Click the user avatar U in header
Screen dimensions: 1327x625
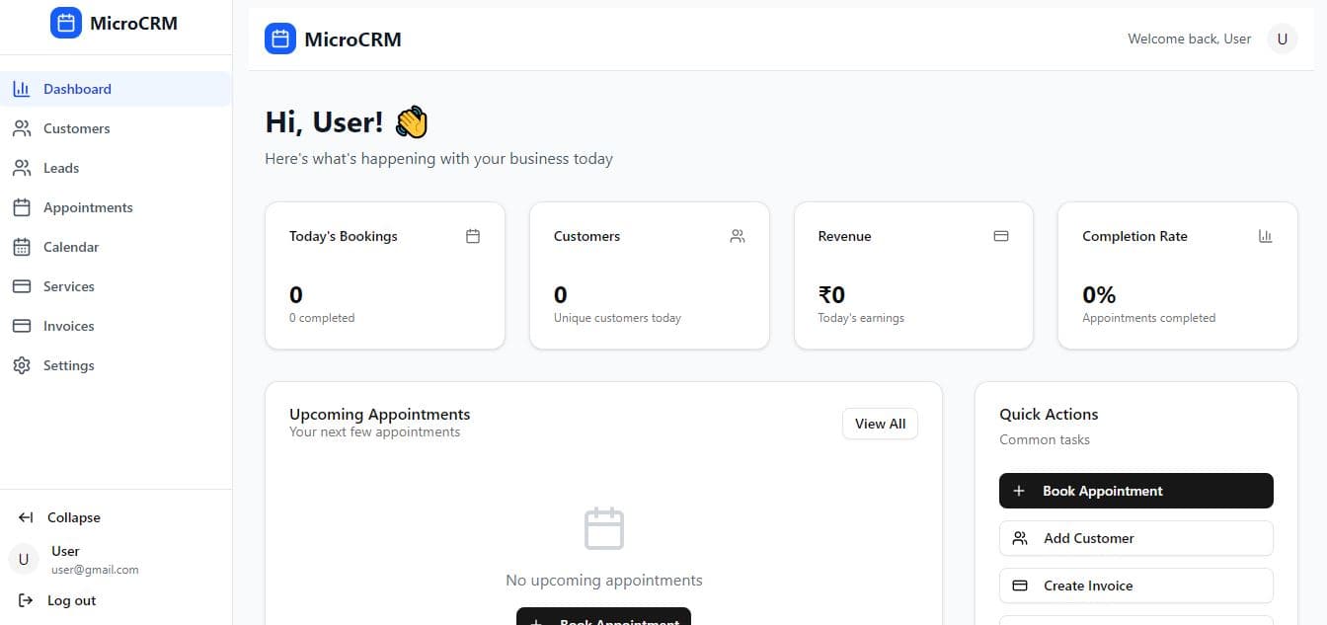[1283, 39]
